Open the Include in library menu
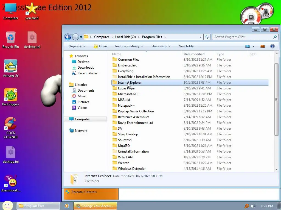281x210 pixels. 129,46
